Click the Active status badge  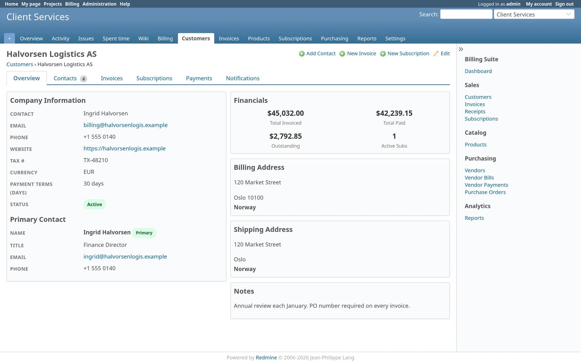[x=95, y=204]
